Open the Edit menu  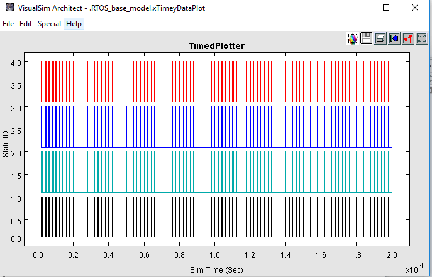26,24
